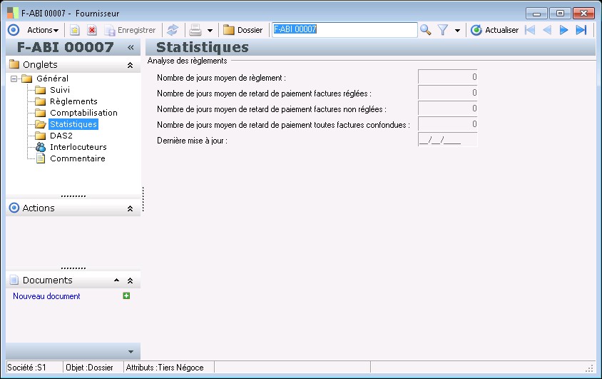Click the printer icon
The image size is (602, 379).
point(195,30)
